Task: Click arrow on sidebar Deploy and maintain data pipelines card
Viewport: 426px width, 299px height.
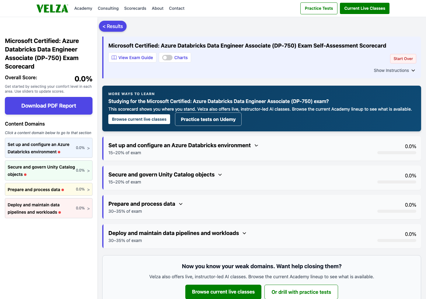Action: 89,209
